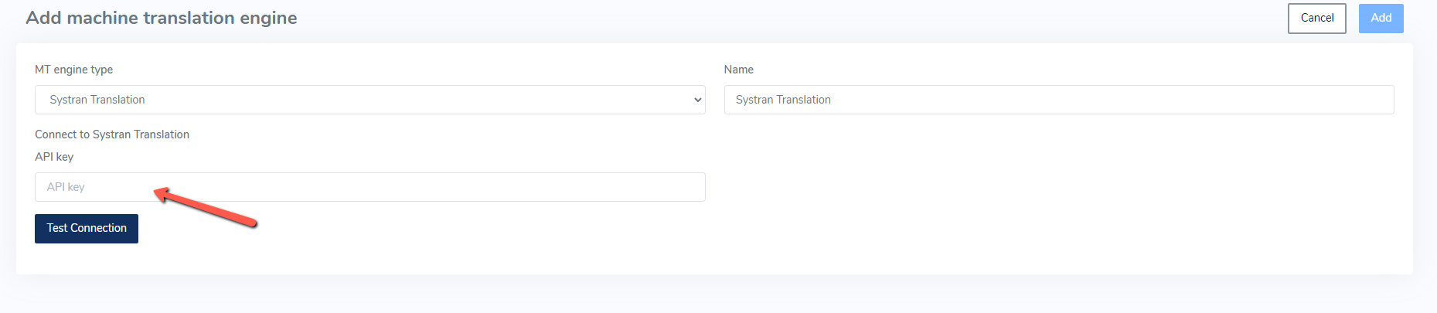Run Test Connection
1437x313 pixels.
pos(87,229)
